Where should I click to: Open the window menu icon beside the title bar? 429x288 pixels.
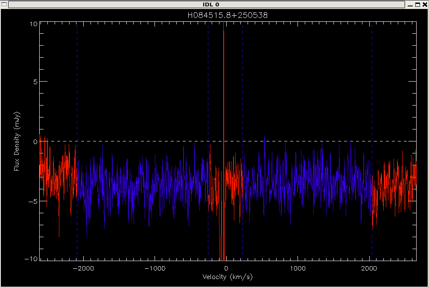click(x=4, y=4)
